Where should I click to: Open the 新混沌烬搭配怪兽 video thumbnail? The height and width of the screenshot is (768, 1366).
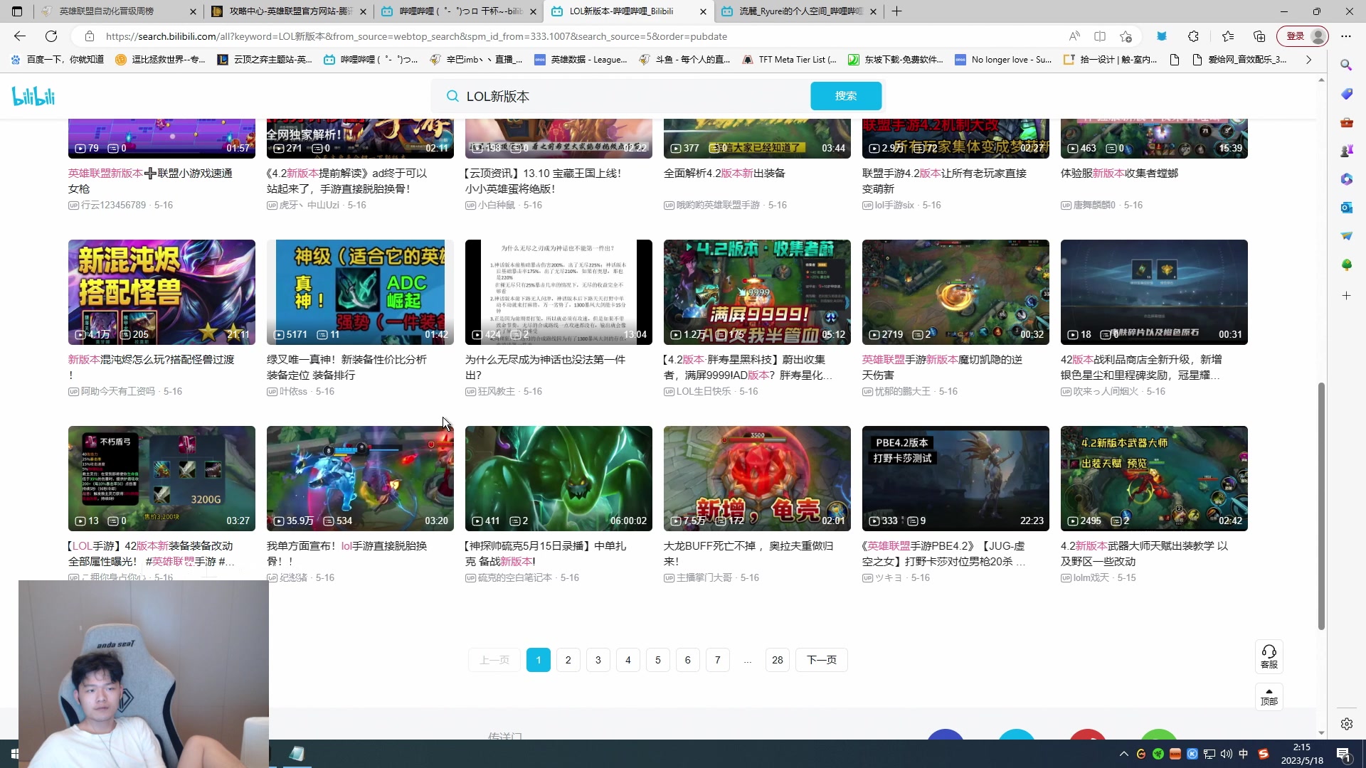pyautogui.click(x=162, y=292)
